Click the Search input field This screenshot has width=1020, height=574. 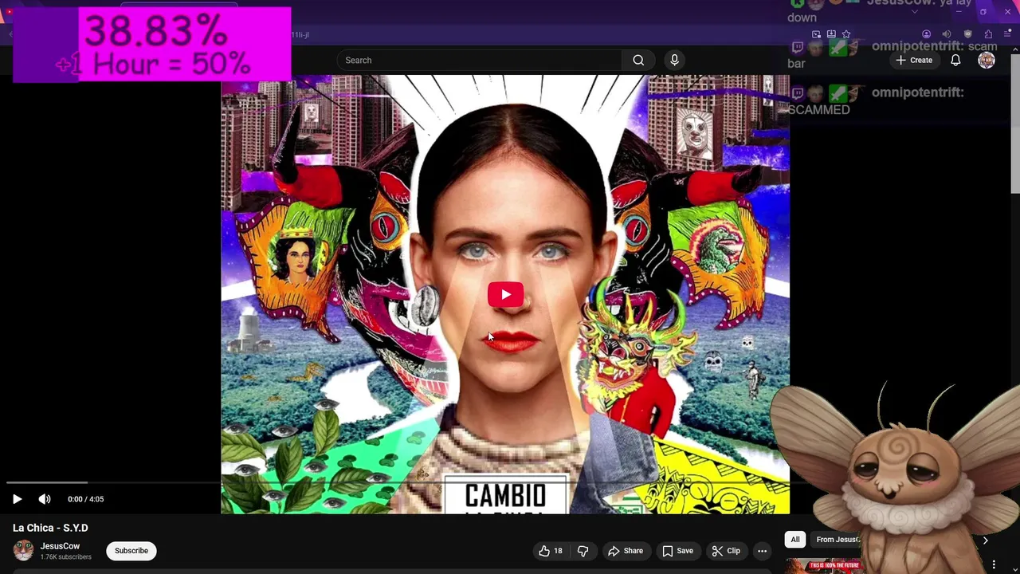480,60
